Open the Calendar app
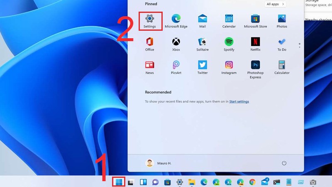The image size is (332, 187). [x=229, y=21]
